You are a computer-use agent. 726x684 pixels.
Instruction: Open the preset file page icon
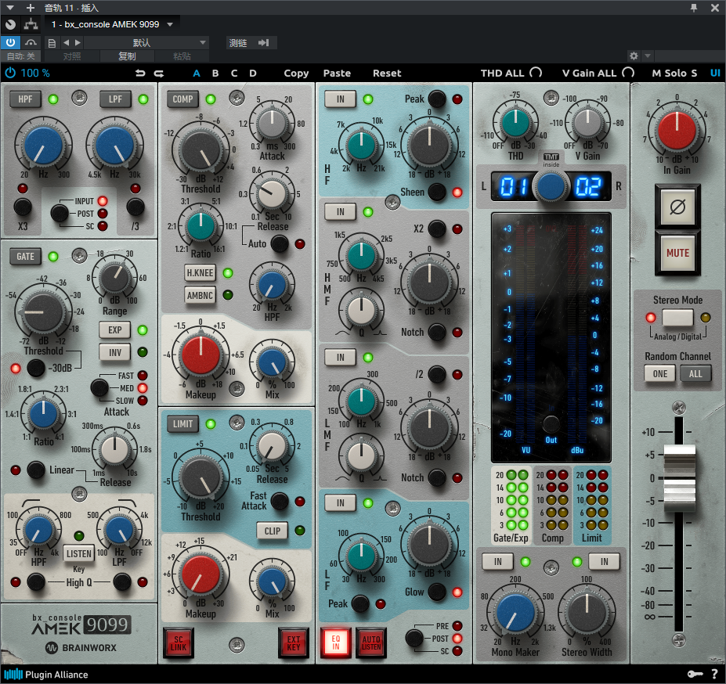(52, 43)
